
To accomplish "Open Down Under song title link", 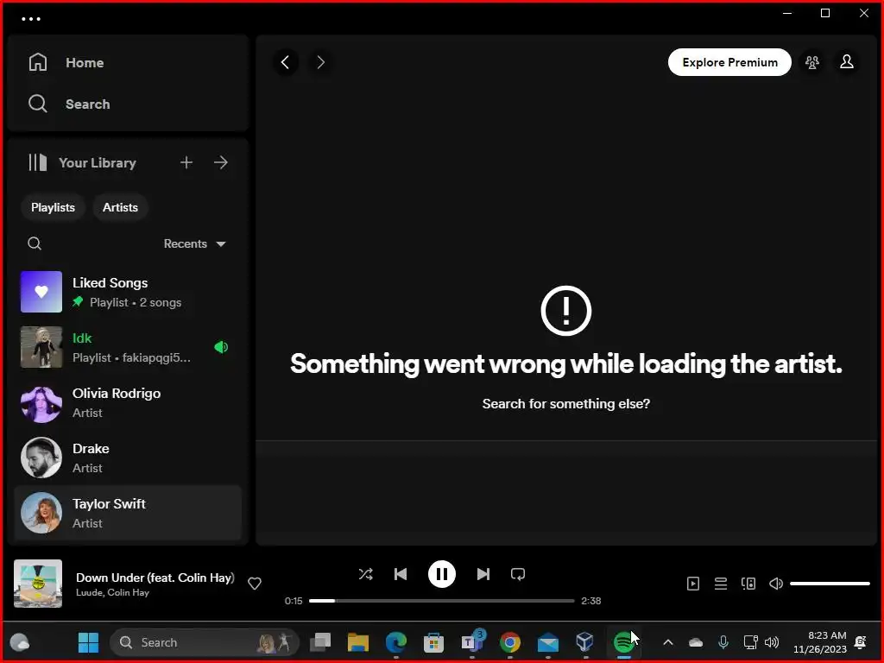I will tap(155, 578).
